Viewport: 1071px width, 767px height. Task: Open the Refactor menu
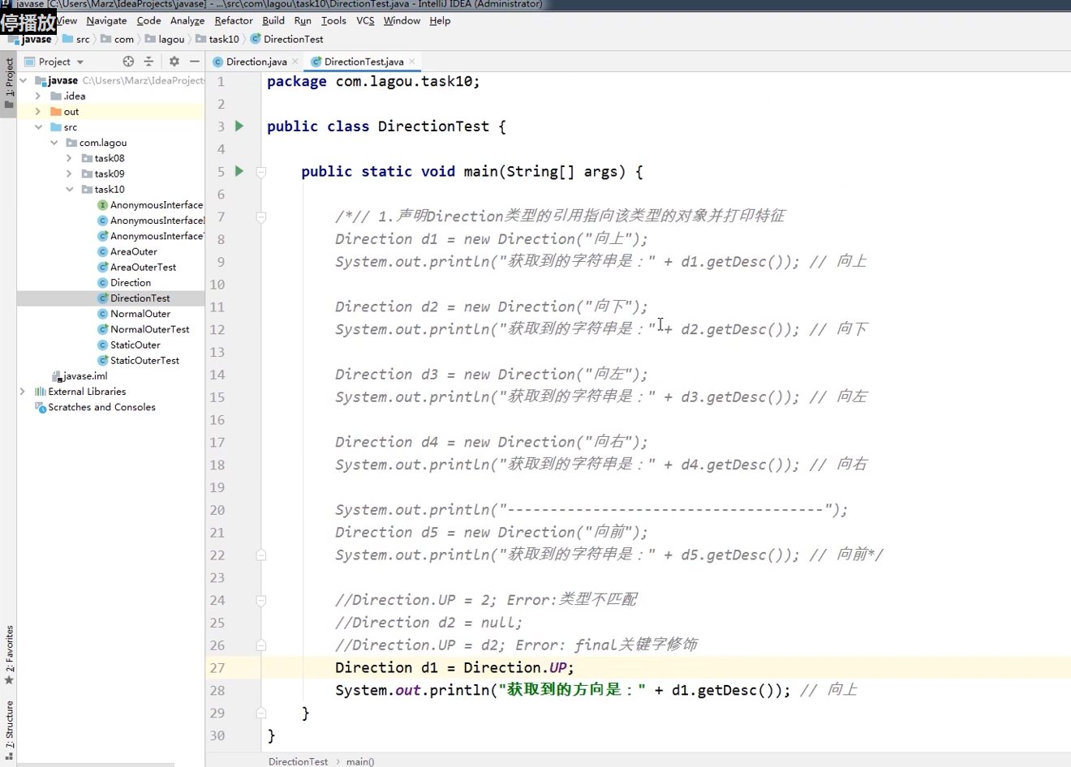coord(234,20)
